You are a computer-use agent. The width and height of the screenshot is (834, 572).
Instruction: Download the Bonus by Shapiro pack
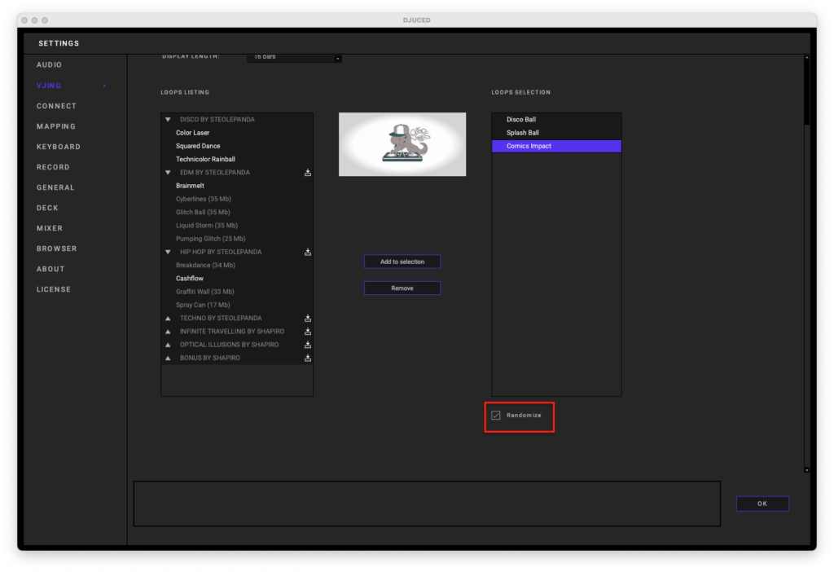click(x=308, y=358)
